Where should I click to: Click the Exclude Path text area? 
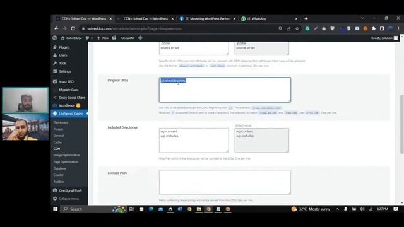pyautogui.click(x=225, y=182)
